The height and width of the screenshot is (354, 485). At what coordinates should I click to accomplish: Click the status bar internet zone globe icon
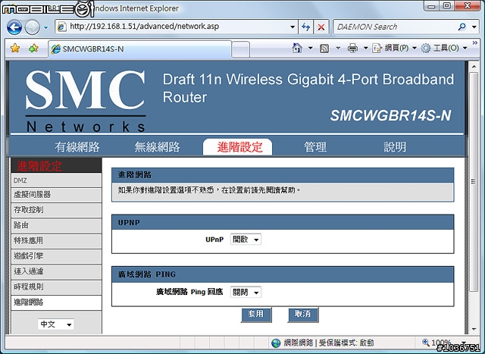coord(276,343)
